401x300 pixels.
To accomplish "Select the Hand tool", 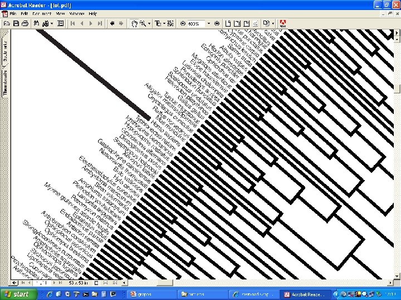I will [x=134, y=24].
